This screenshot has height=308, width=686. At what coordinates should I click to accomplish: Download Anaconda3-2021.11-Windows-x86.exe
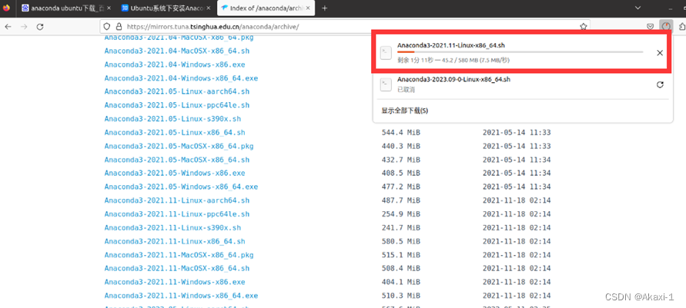(175, 282)
